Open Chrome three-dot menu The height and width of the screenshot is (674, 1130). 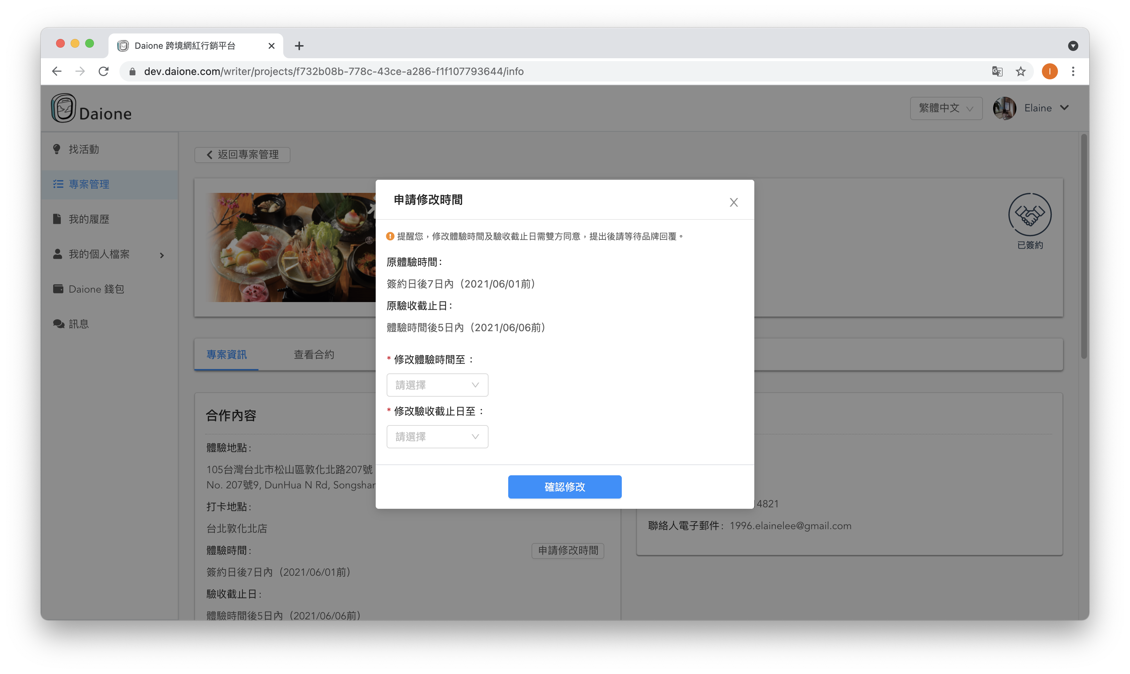1073,71
